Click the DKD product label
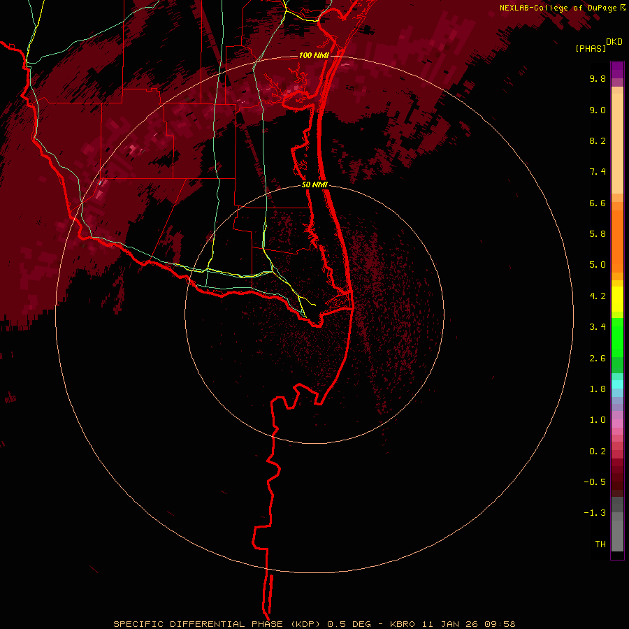Viewport: 629px width, 629px height. [614, 42]
